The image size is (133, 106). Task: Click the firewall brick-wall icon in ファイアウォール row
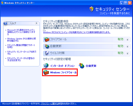47,39
